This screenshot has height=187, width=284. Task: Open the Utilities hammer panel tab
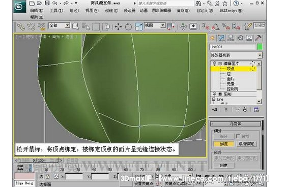click(x=258, y=38)
